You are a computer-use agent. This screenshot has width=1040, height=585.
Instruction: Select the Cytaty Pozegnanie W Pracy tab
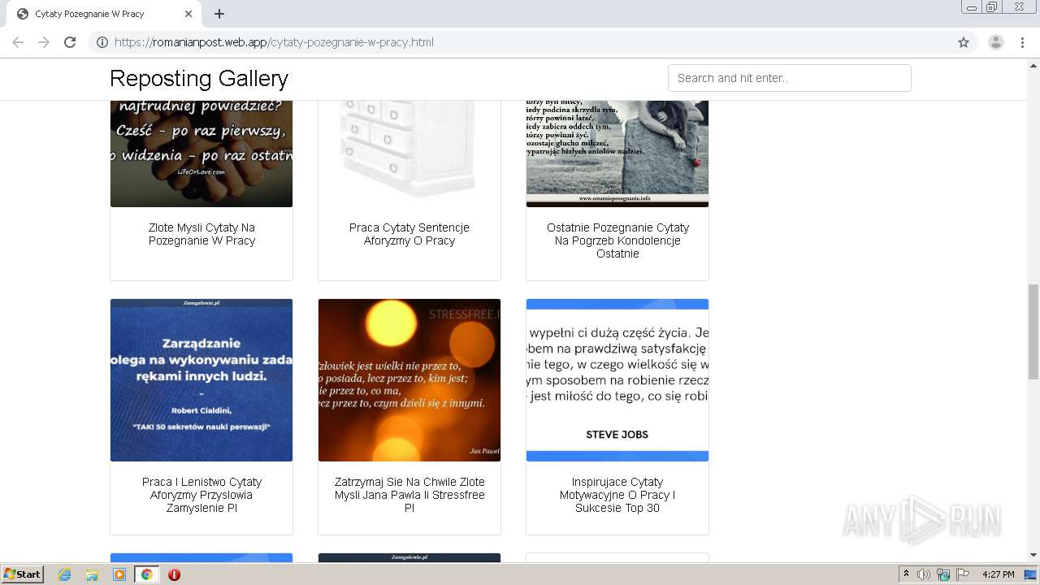103,14
